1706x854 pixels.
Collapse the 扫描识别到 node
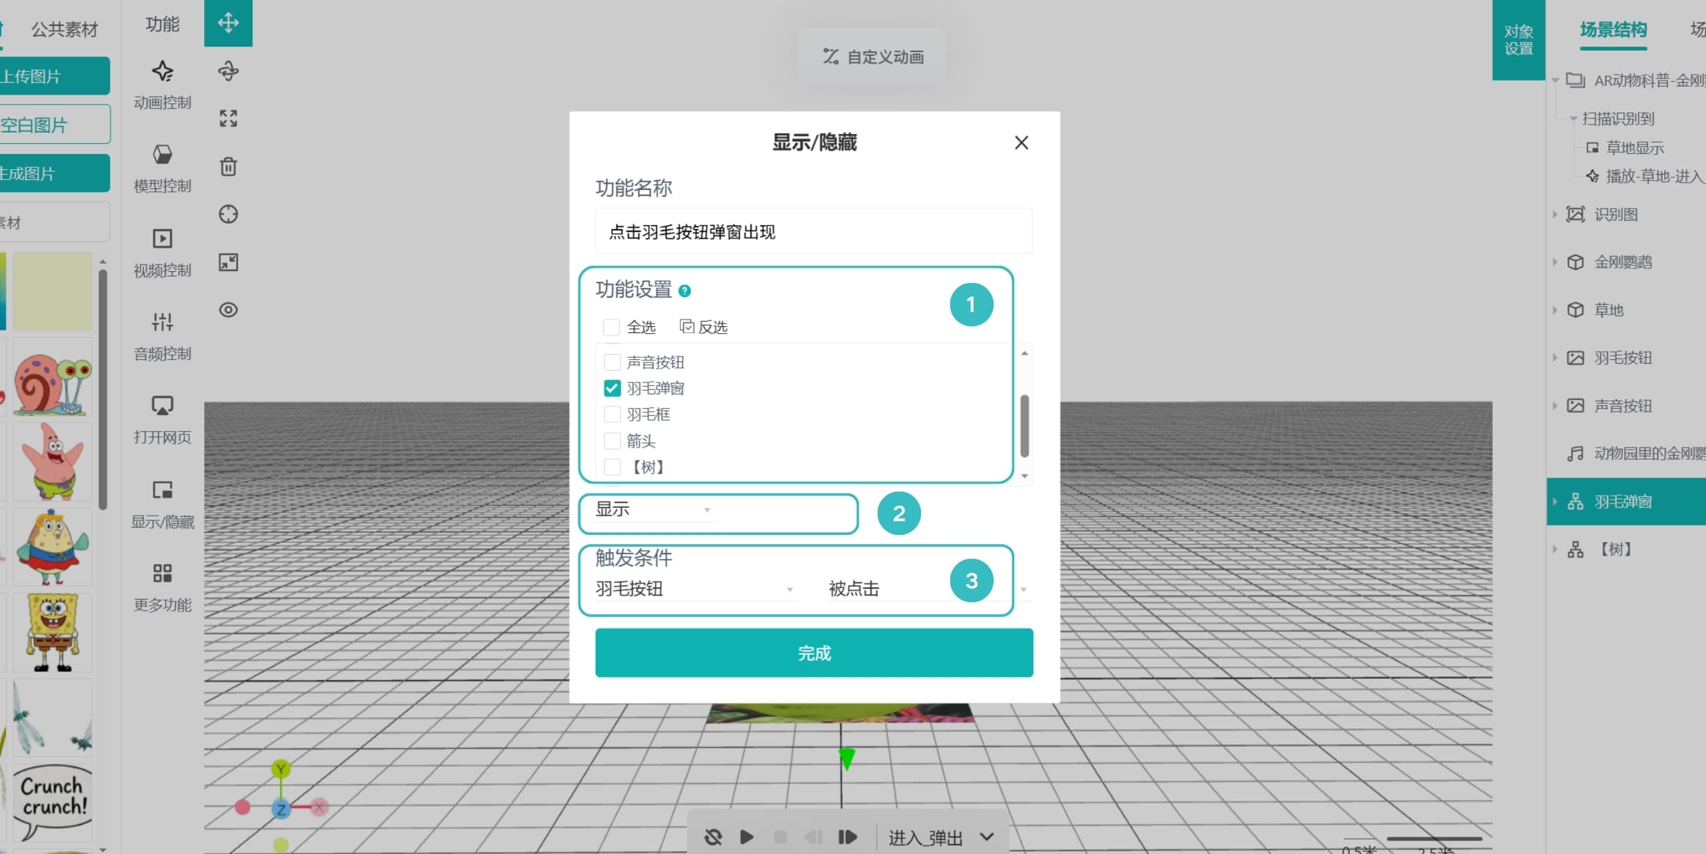coord(1573,119)
